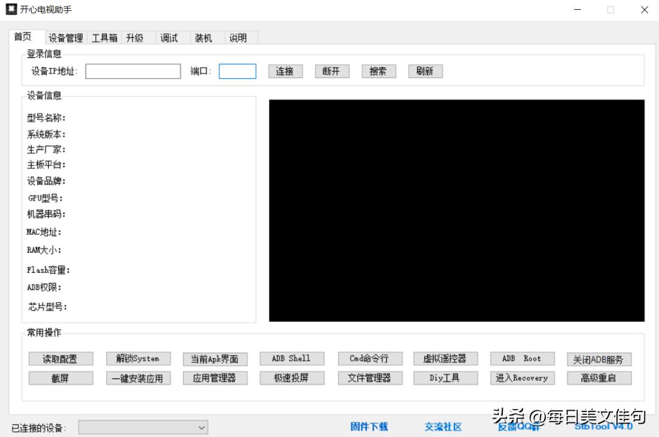
Task: Open the ADB Shell tool
Action: pos(292,358)
